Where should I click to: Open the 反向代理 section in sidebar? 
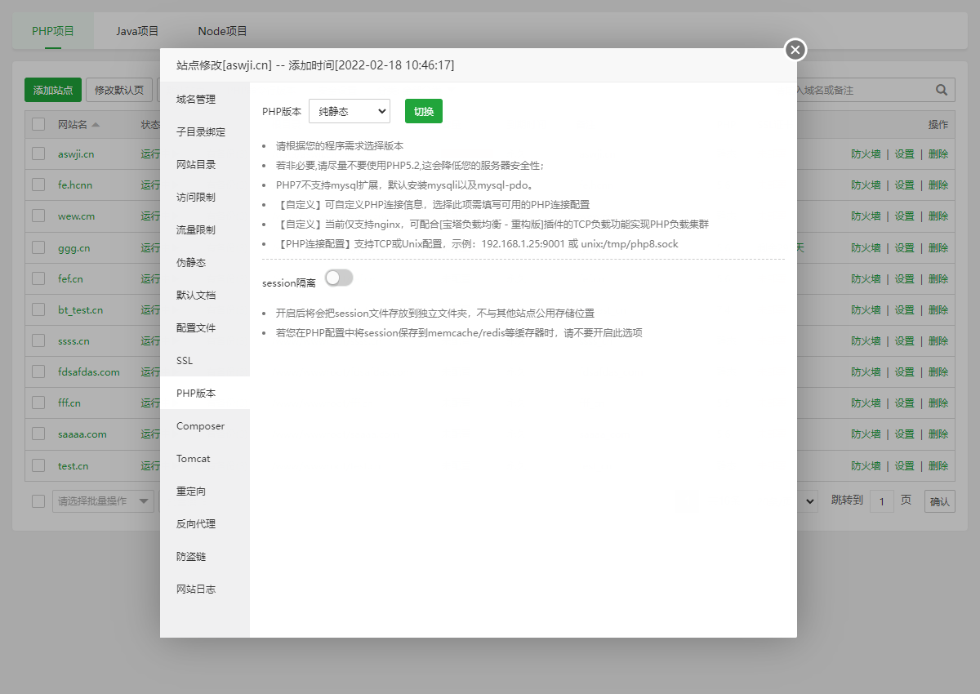click(194, 523)
